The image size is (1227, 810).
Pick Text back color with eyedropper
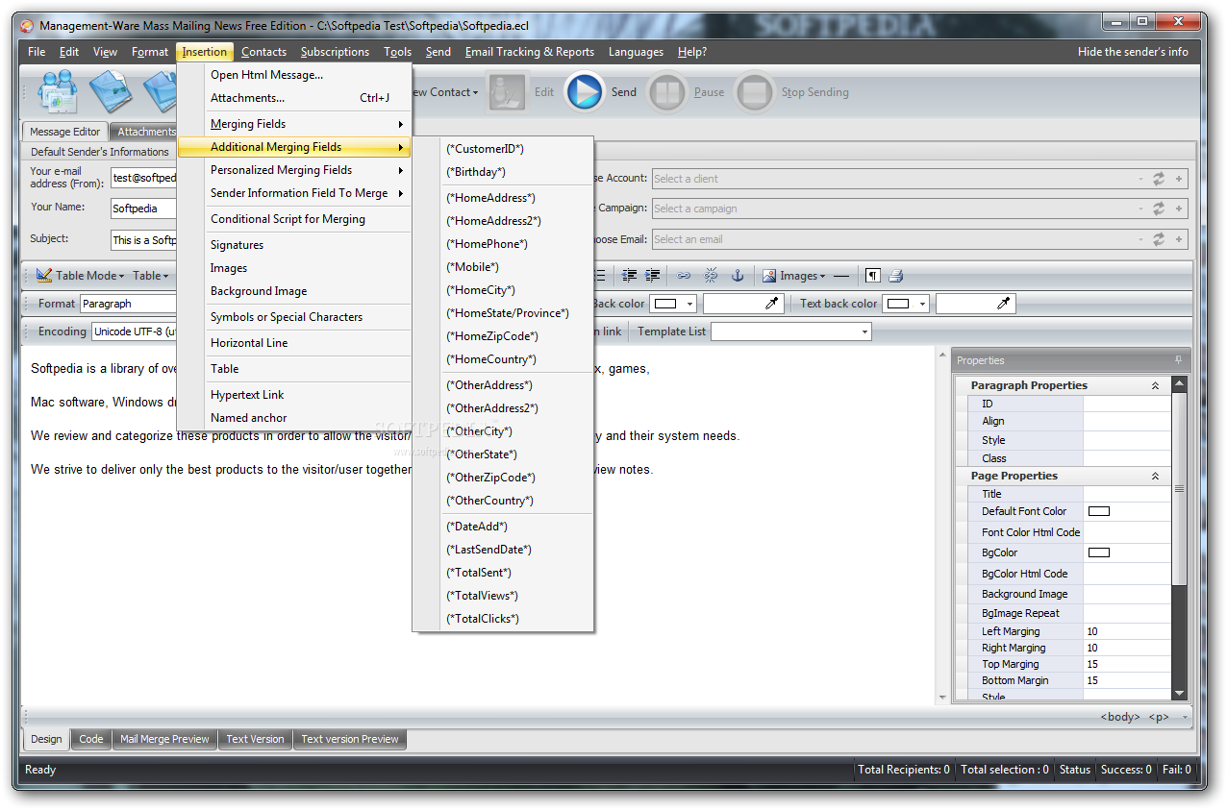tap(1004, 304)
